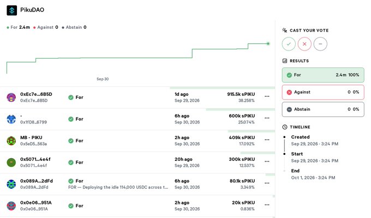Open voter address 0x1fD8...6799
Image resolution: width=371 pixels, height=218 pixels.
click(x=34, y=122)
